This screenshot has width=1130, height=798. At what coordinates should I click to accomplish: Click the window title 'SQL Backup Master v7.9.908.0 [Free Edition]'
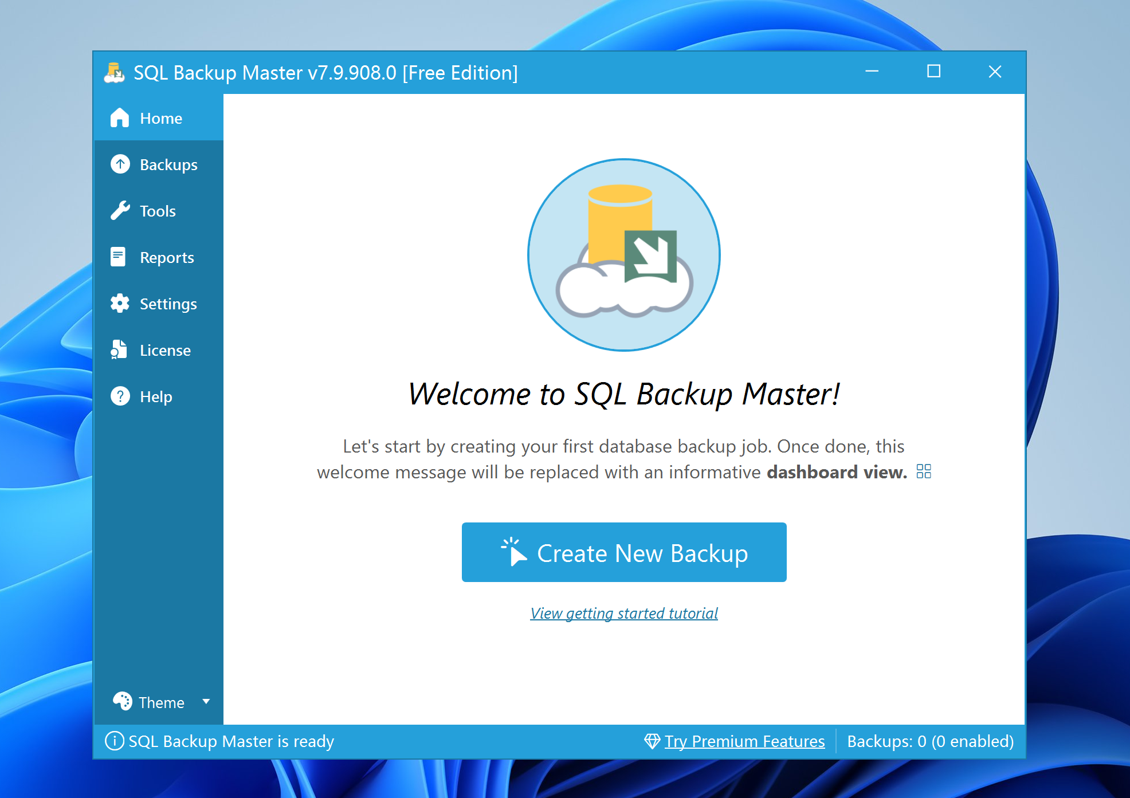[325, 73]
